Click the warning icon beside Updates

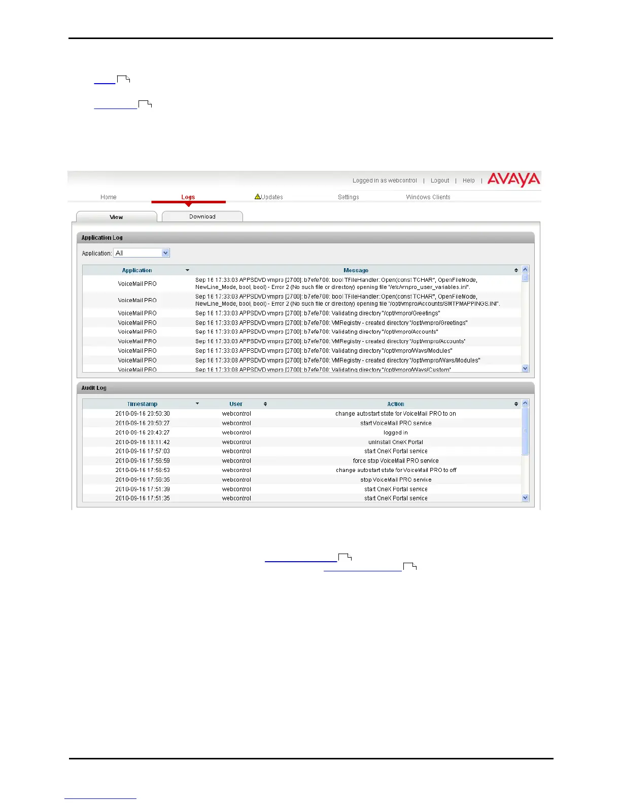tap(258, 197)
